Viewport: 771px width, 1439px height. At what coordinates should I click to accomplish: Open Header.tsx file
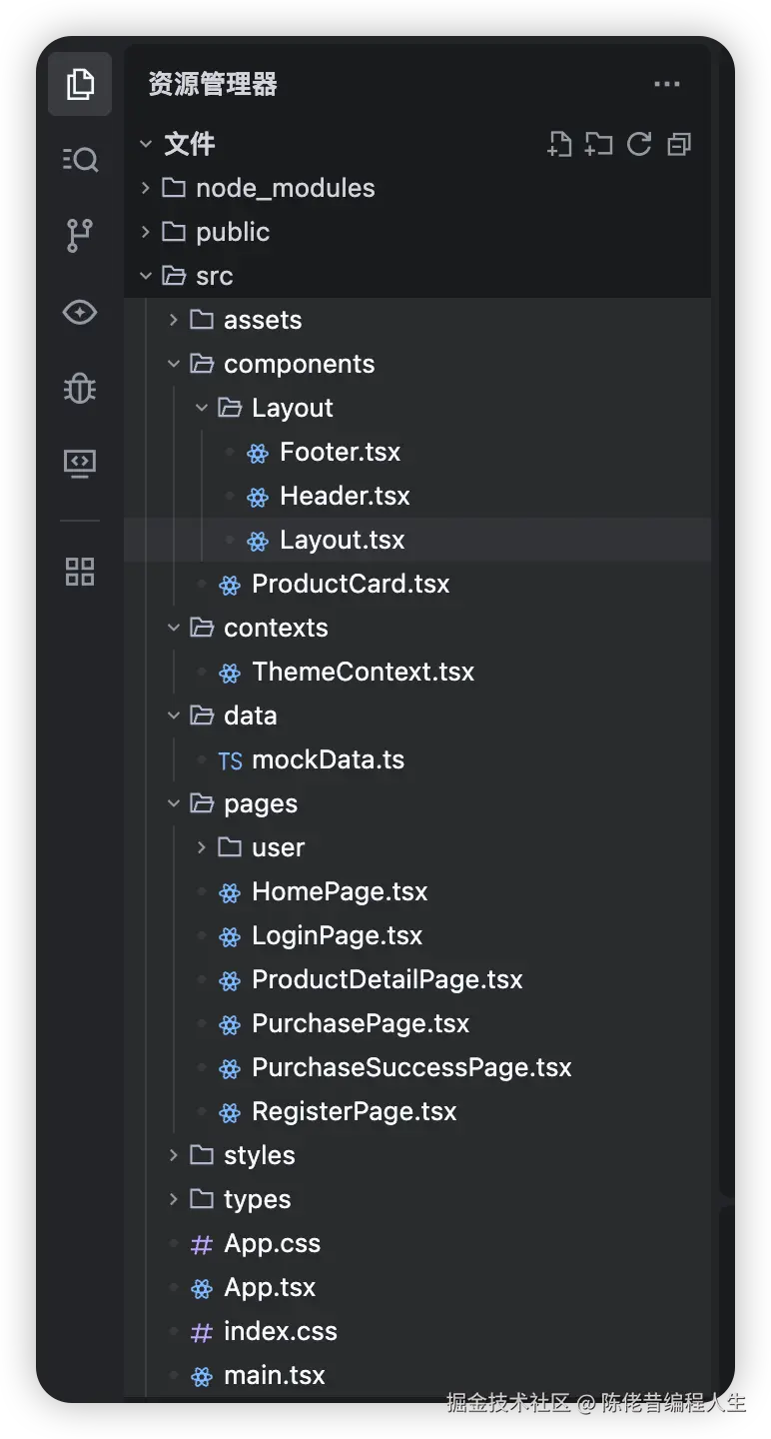coord(345,496)
